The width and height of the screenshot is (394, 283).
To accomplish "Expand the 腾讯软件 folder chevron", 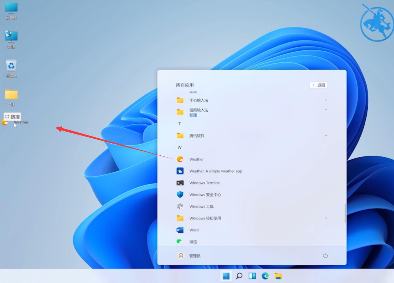I will coord(326,135).
